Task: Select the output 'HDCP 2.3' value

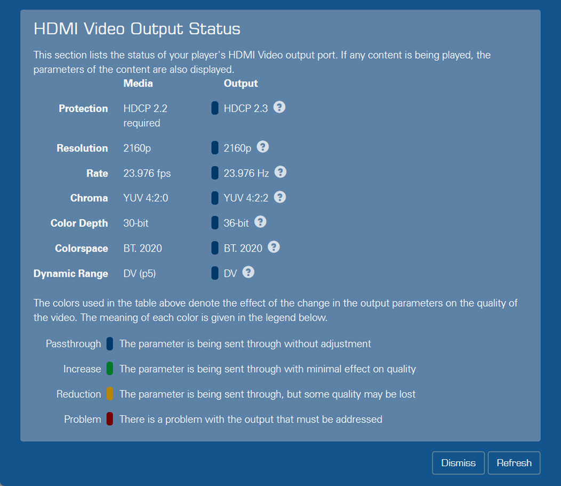Action: (x=246, y=108)
